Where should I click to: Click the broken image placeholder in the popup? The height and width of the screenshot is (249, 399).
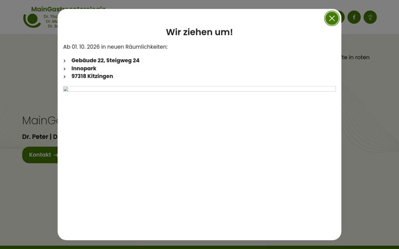click(x=199, y=89)
